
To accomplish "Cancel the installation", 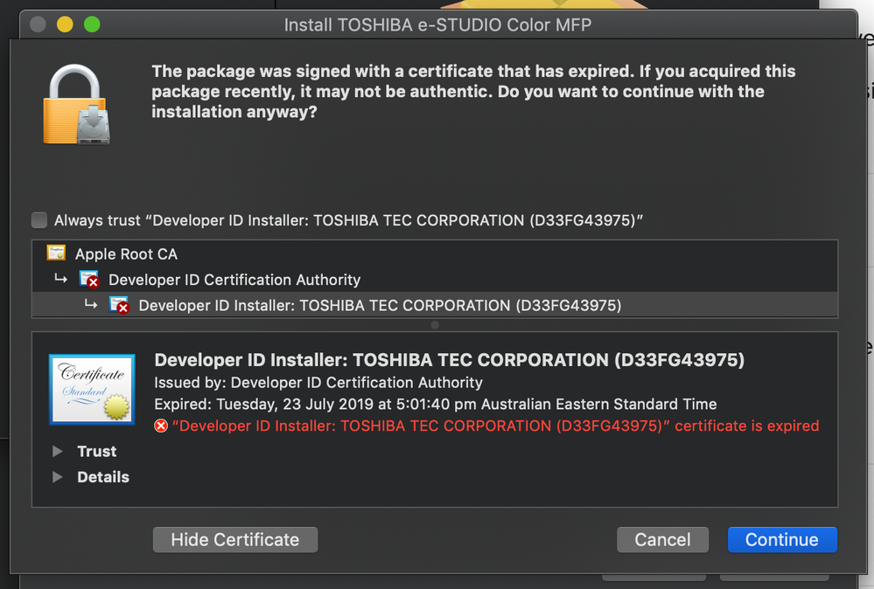I will click(x=663, y=539).
